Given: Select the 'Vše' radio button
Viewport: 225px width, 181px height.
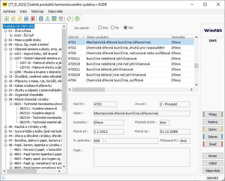Looking at the screenshot, I should (125, 28).
